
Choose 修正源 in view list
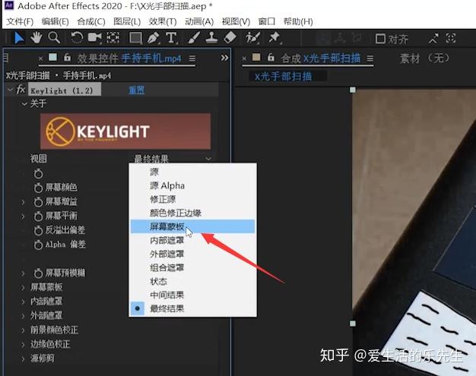(x=193, y=199)
